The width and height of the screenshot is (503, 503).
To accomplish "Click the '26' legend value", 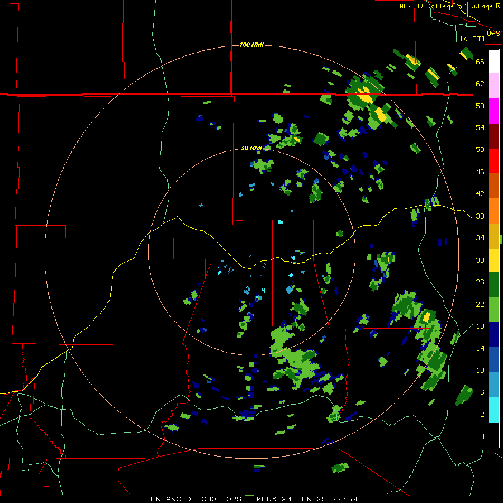I will [x=480, y=282].
